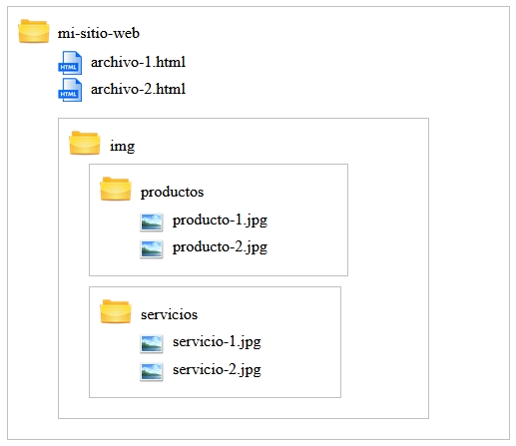Select the servicios folder label

tap(169, 314)
